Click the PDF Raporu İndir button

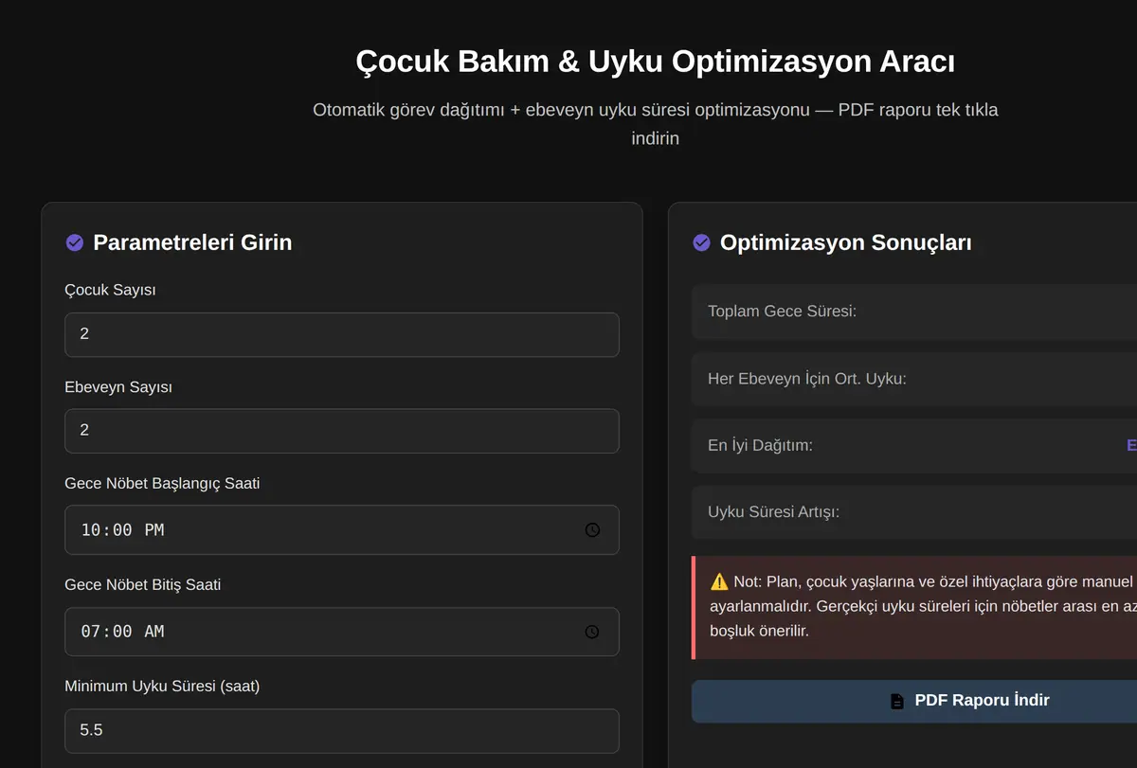tap(914, 702)
